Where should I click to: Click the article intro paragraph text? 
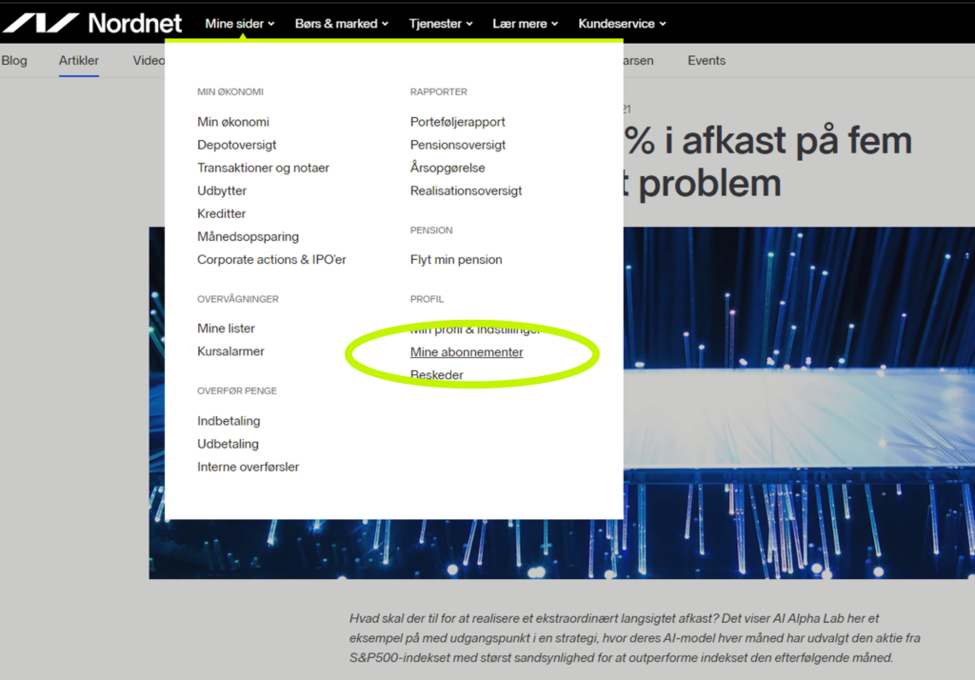[x=635, y=638]
